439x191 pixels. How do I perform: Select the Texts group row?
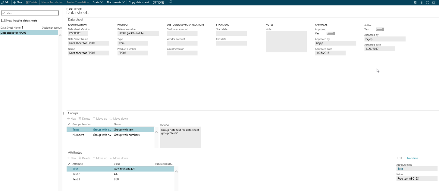pyautogui.click(x=110, y=130)
